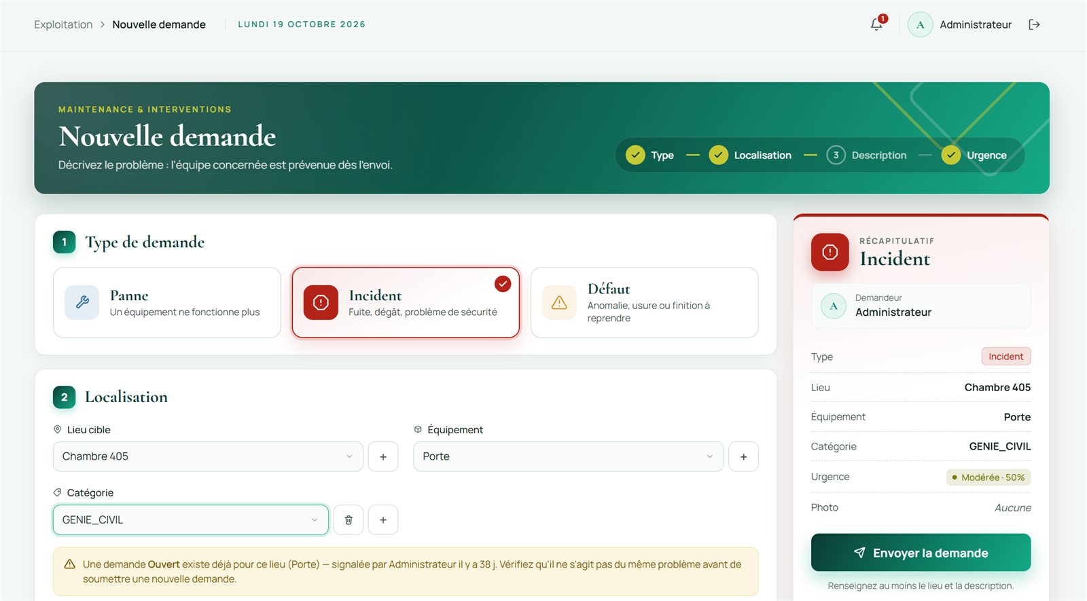Viewport: 1087px width, 601px height.
Task: Open the notifications bell
Action: coord(876,24)
